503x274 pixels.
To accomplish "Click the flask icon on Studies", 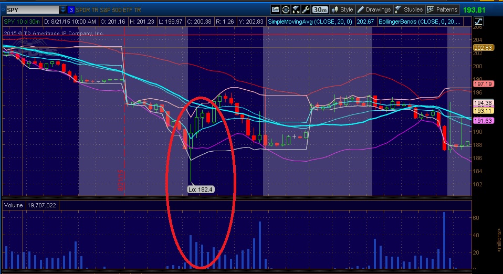I will coord(399,9).
